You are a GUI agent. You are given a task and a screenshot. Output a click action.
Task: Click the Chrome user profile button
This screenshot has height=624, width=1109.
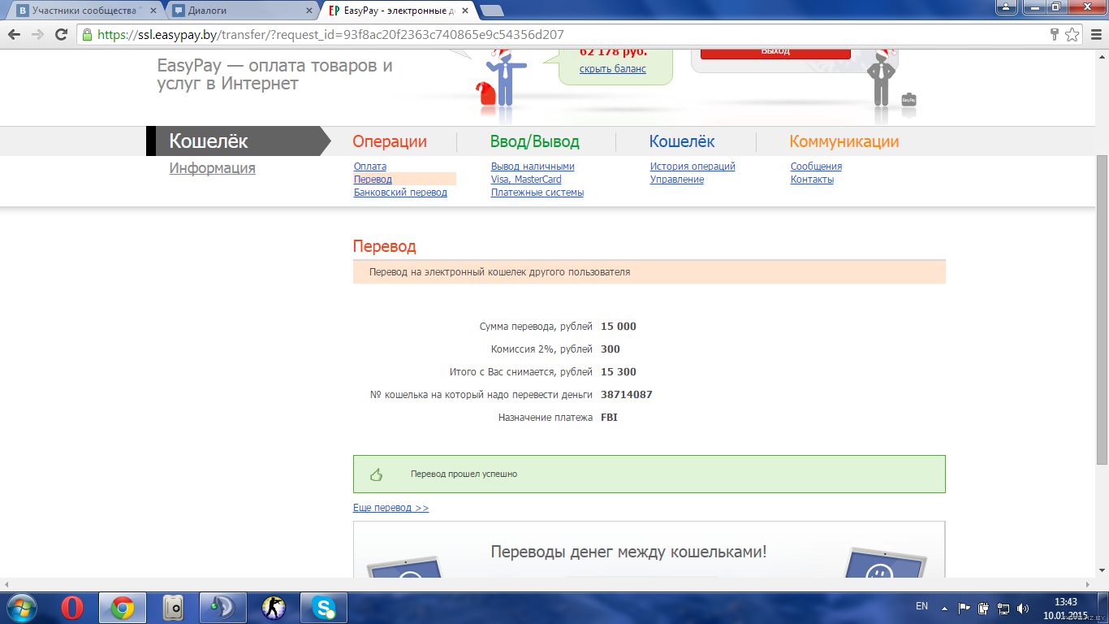[1006, 6]
